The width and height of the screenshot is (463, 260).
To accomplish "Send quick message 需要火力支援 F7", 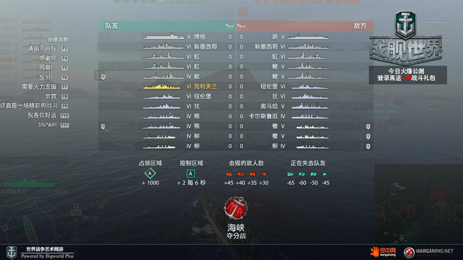I will (45, 87).
